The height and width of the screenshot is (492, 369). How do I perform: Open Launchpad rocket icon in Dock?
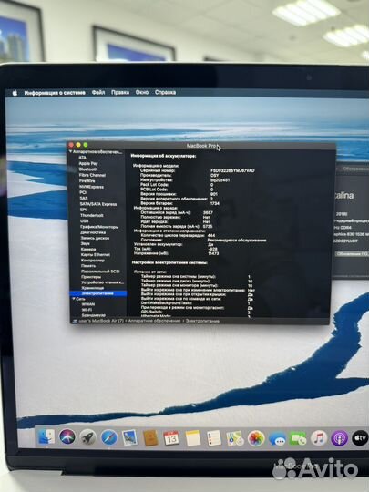click(87, 437)
